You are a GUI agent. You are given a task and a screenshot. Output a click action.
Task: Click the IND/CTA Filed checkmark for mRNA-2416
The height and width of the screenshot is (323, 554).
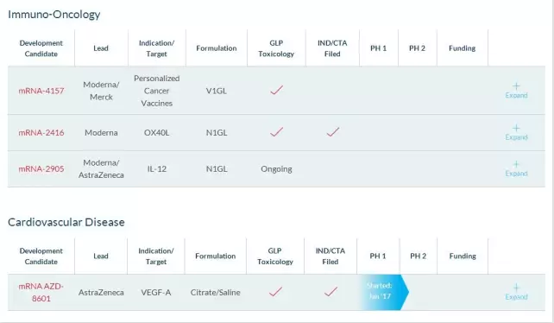tap(333, 132)
